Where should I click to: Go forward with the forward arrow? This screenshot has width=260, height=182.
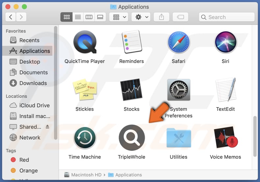tap(21, 17)
